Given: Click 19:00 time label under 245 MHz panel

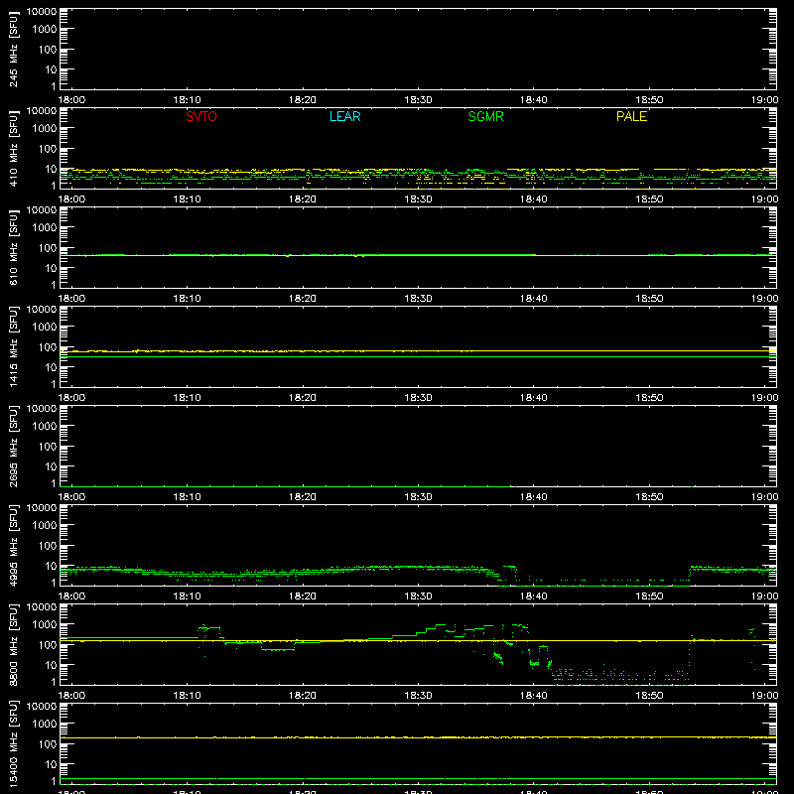Looking at the screenshot, I should pyautogui.click(x=764, y=100).
